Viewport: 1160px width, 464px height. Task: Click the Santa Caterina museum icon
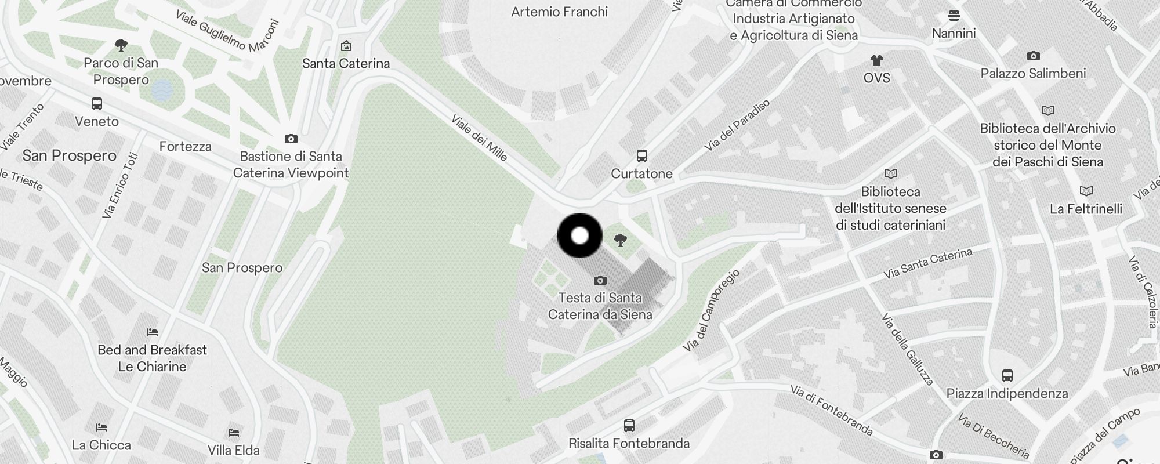coord(346,46)
